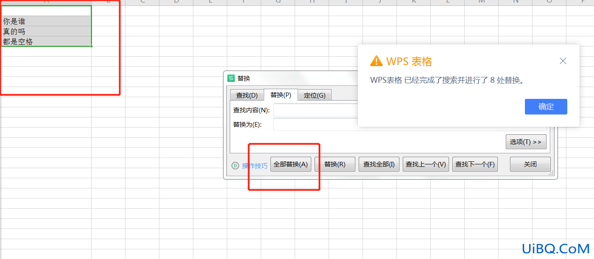Select the 替换(P) tab
Image resolution: width=594 pixels, height=259 pixels.
(x=281, y=95)
